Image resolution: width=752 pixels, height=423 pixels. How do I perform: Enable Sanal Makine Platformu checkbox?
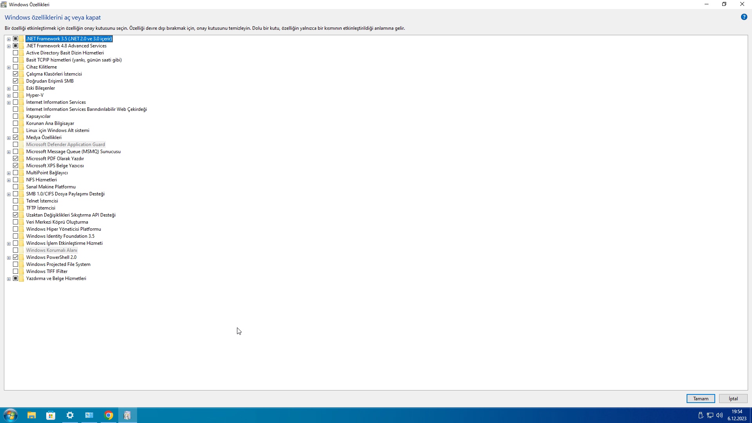click(x=16, y=187)
